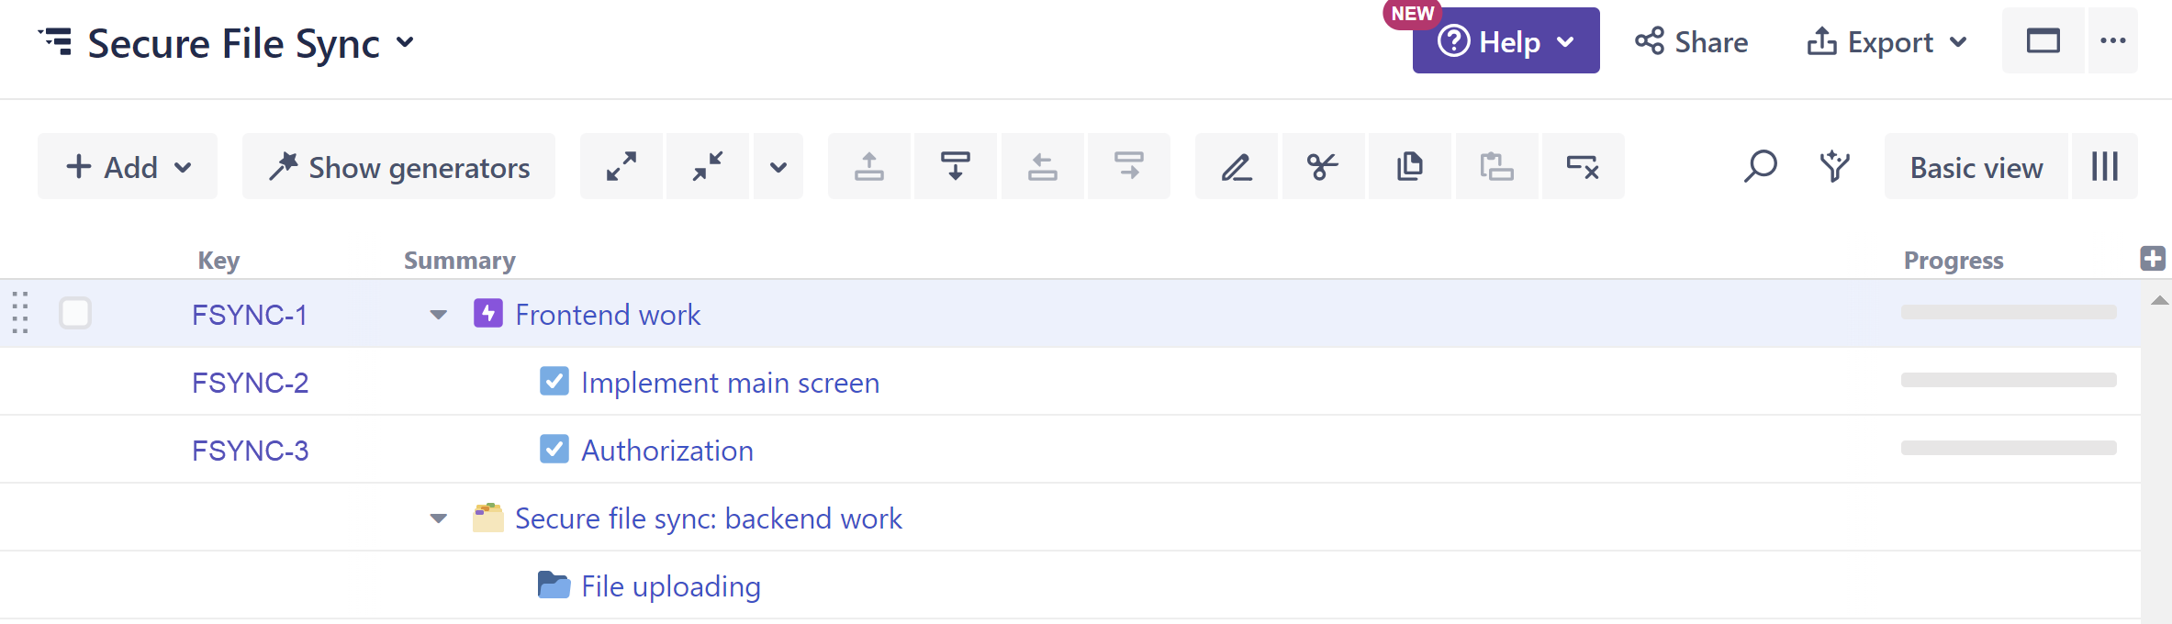This screenshot has width=2172, height=624.
Task: Click the Show generators button
Action: point(399,167)
